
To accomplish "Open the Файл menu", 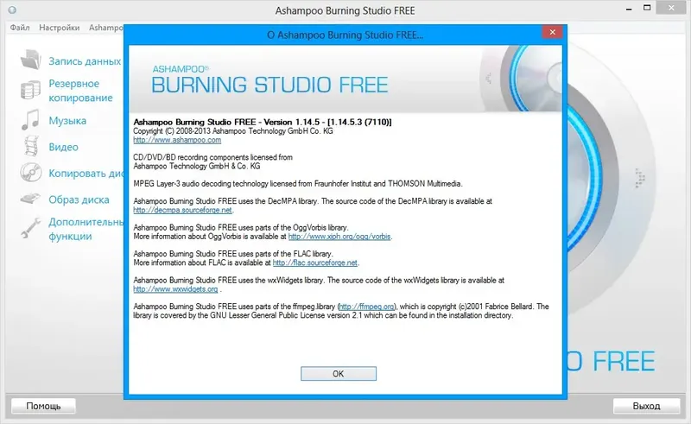I will point(20,28).
